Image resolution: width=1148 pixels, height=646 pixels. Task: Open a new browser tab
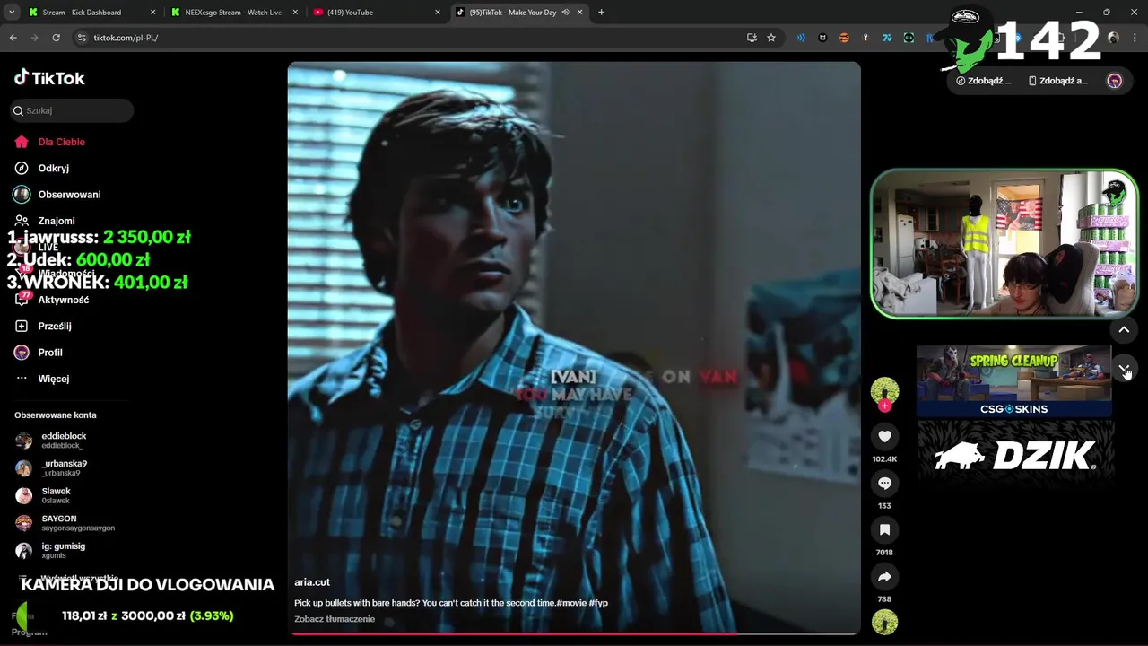tap(601, 13)
